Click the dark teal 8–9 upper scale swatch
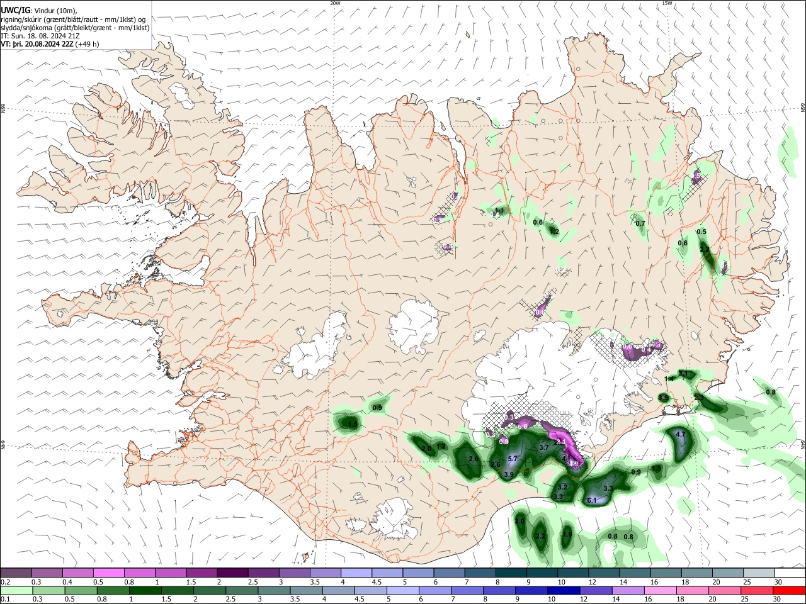Image resolution: width=806 pixels, height=604 pixels. (511, 573)
